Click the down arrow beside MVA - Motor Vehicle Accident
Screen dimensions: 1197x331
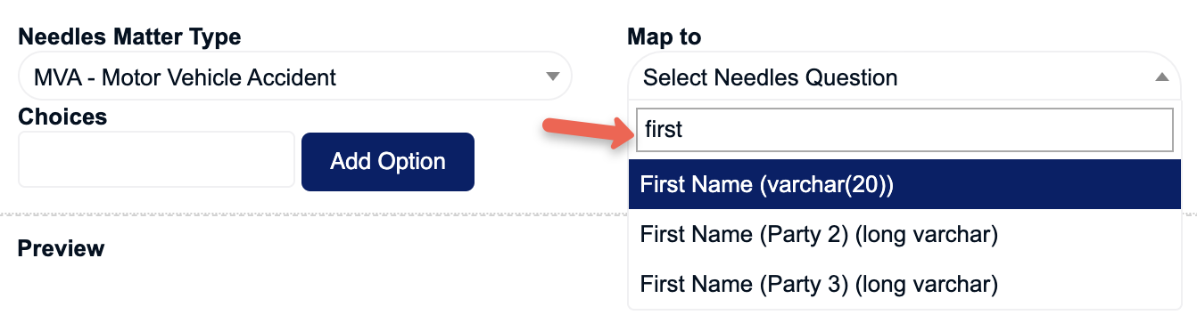(x=552, y=77)
